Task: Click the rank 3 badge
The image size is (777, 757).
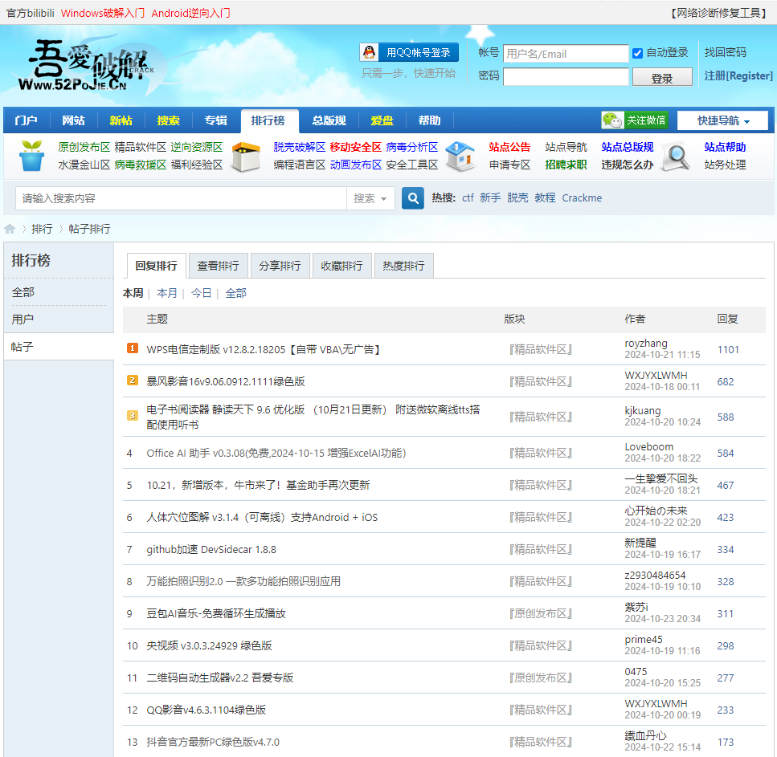Action: (x=133, y=416)
